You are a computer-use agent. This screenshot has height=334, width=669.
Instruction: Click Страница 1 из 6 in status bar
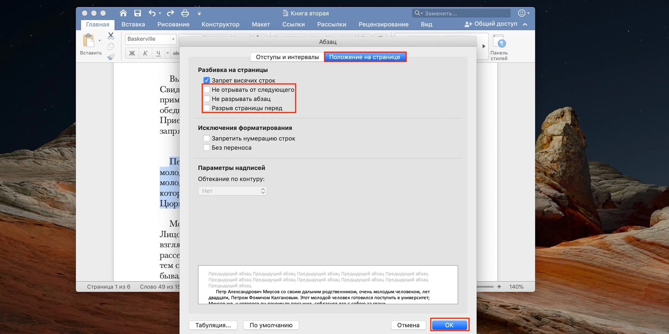(108, 287)
